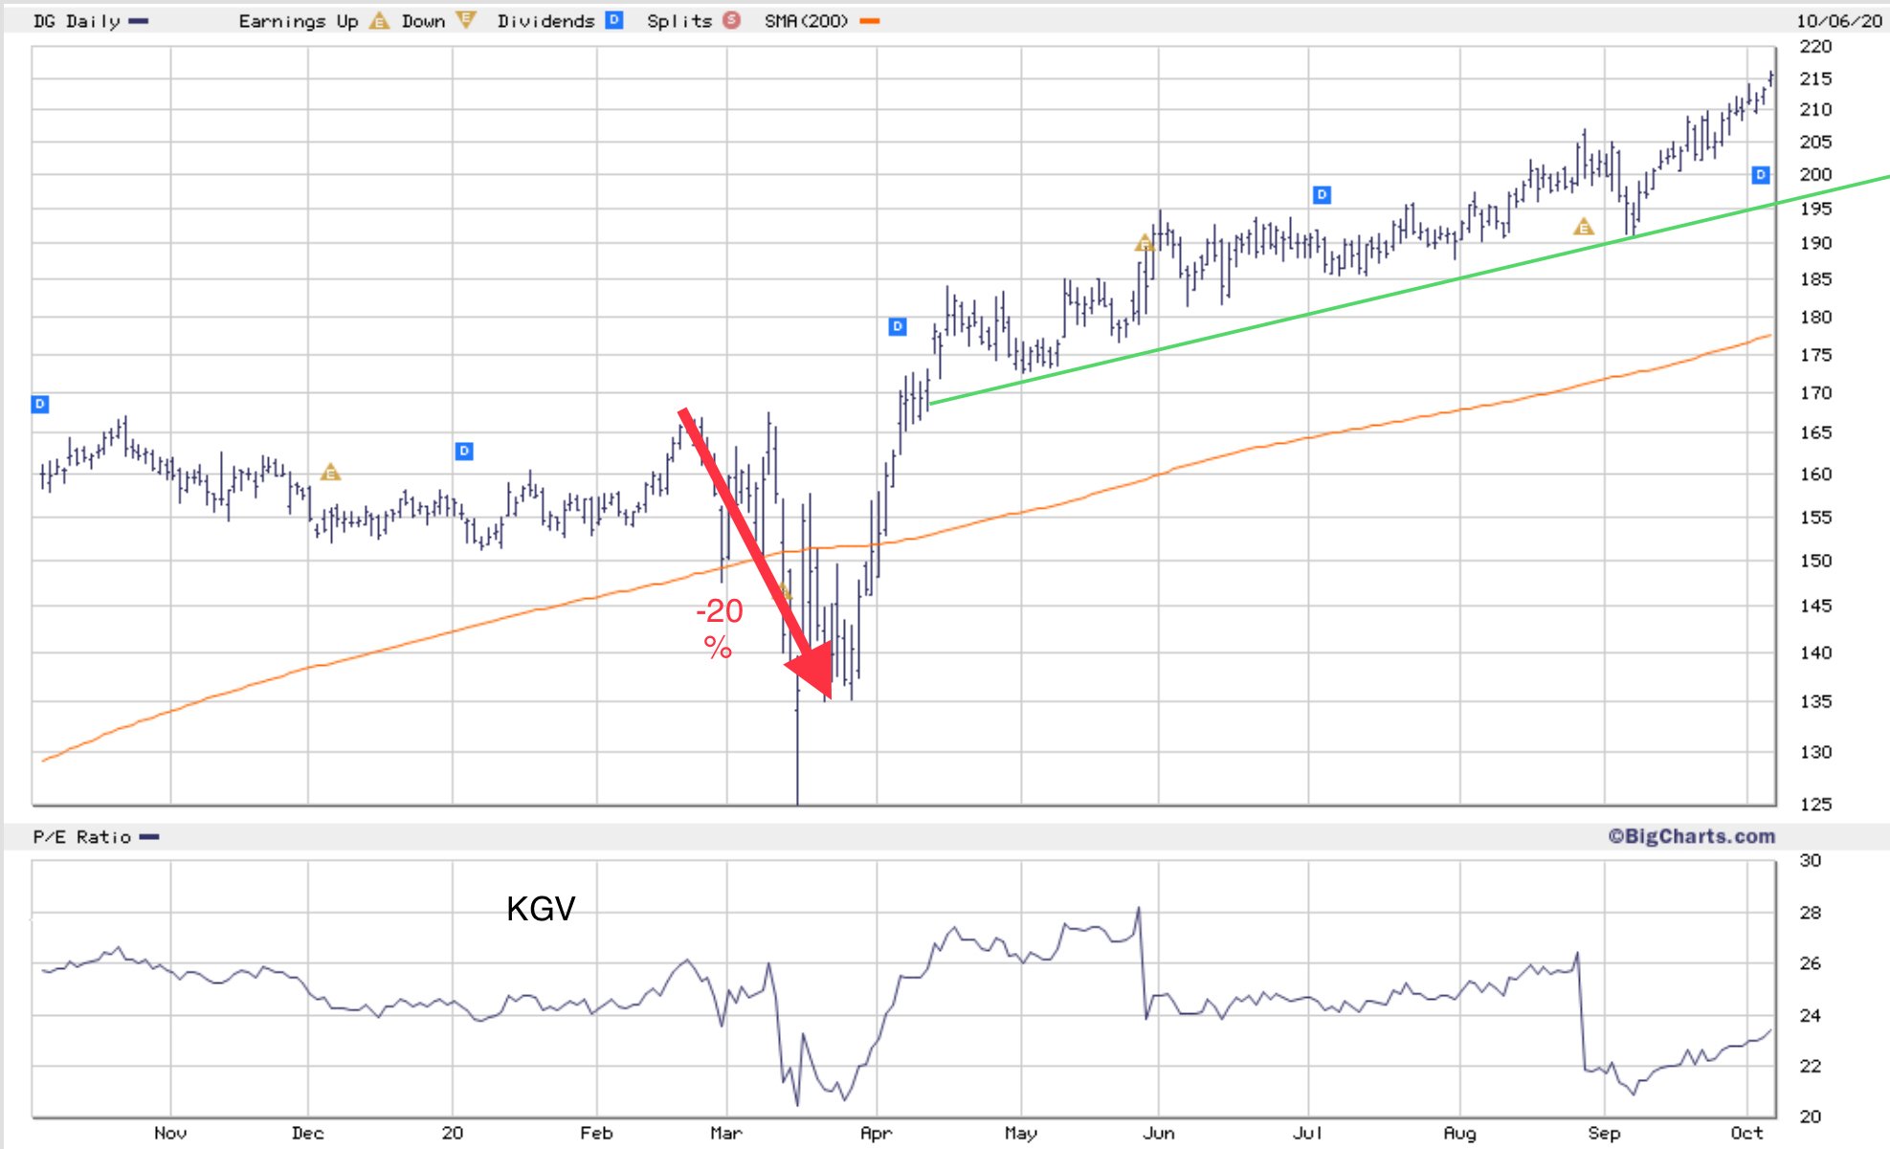Click the earnings marker in late August
Viewport: 1890px width, 1149px height.
click(1584, 227)
